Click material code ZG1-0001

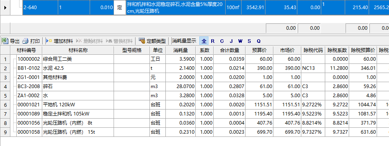coord(29,78)
